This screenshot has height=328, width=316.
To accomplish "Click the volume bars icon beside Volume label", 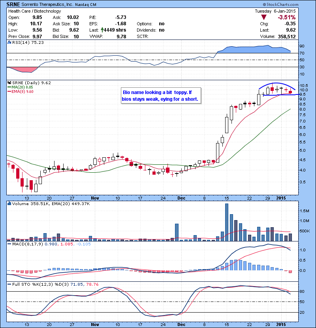I will (x=9, y=204).
